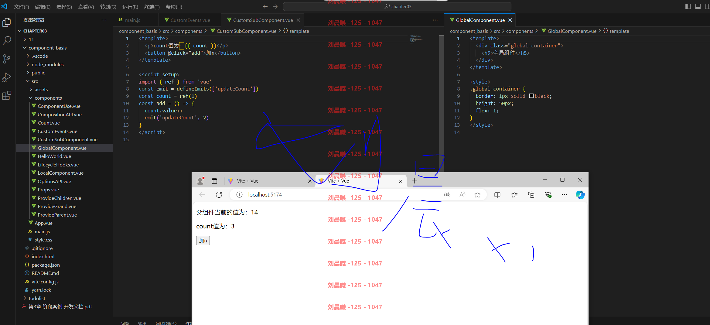Open HelloWorld.vue in the file tree
Viewport: 710px width, 325px height.
(x=54, y=156)
